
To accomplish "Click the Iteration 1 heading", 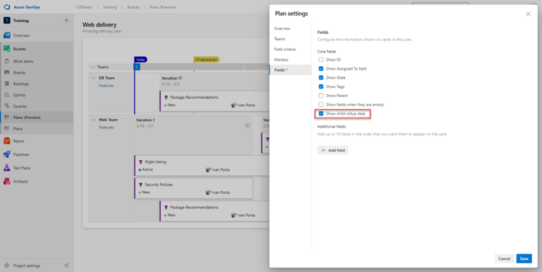I will [x=145, y=120].
